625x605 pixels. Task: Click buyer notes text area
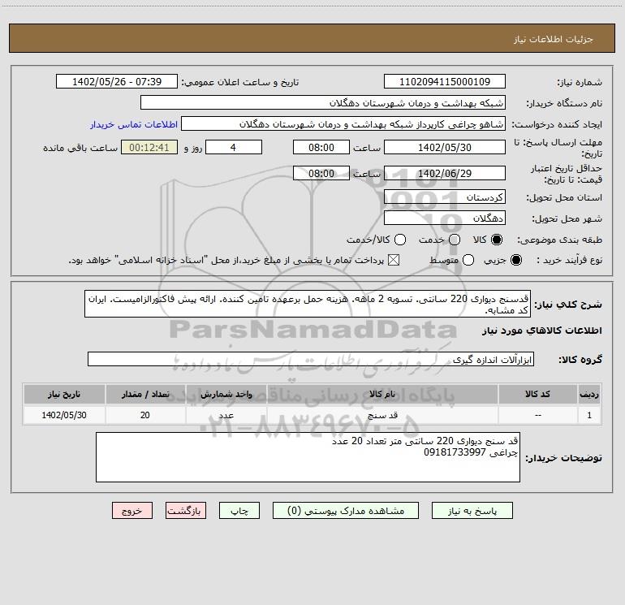(x=308, y=457)
